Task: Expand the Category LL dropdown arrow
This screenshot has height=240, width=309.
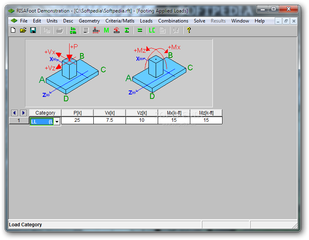Action: pyautogui.click(x=57, y=121)
